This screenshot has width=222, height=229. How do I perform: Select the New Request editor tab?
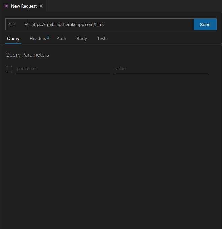coord(23,6)
